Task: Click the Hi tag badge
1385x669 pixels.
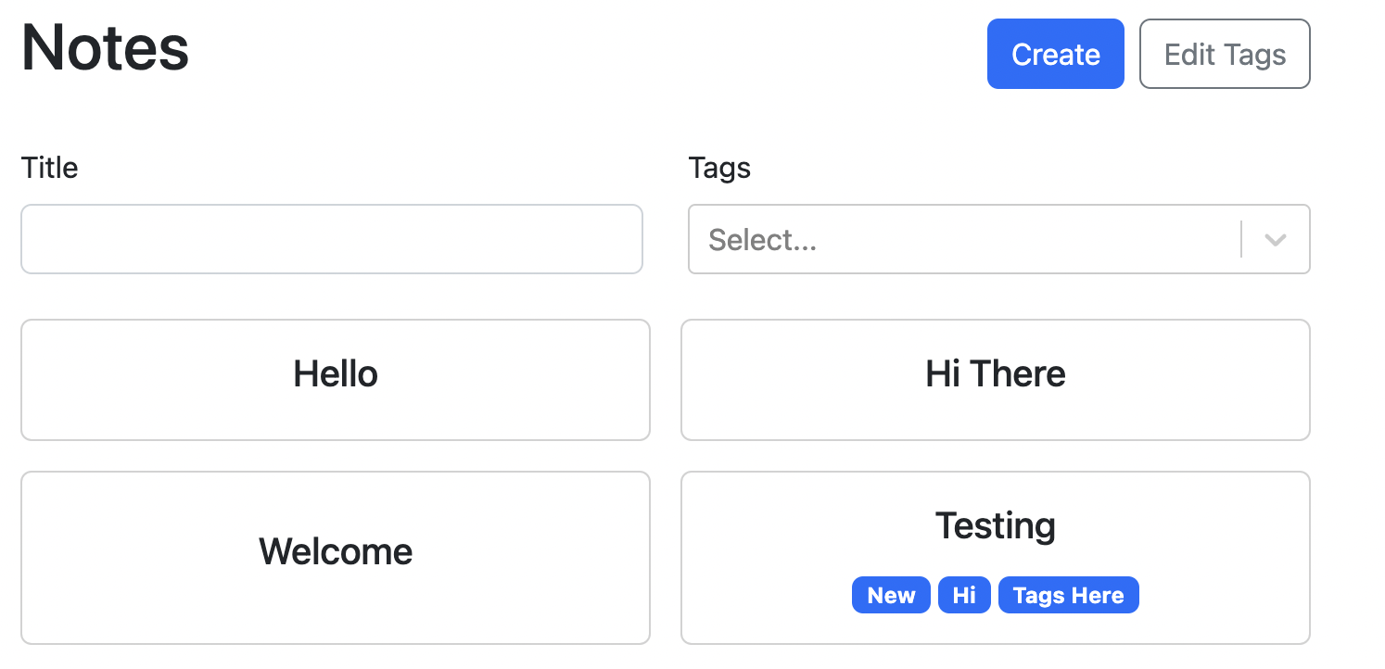Action: 964,595
